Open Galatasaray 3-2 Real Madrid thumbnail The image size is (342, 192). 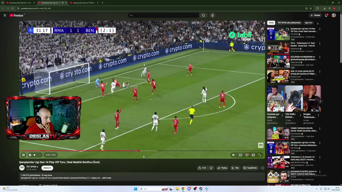pos(278,48)
